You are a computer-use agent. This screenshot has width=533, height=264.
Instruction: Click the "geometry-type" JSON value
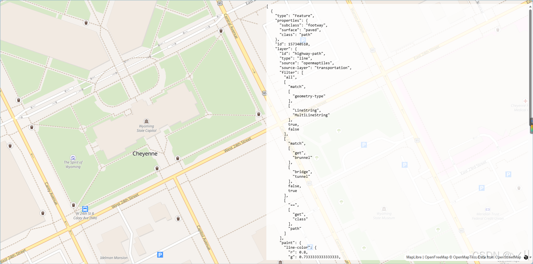click(x=309, y=96)
